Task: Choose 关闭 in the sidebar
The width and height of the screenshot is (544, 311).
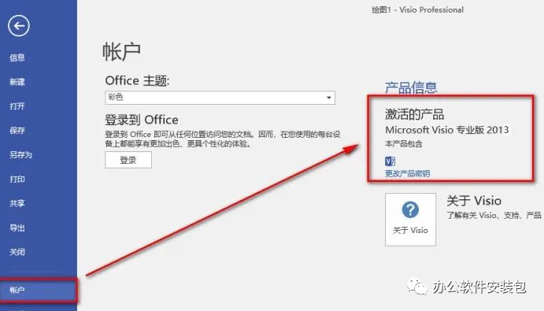Action: tap(17, 252)
